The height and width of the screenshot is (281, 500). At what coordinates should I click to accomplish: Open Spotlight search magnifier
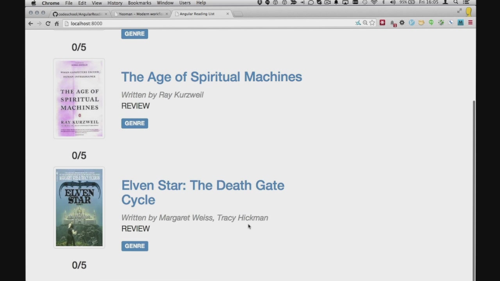[x=455, y=3]
